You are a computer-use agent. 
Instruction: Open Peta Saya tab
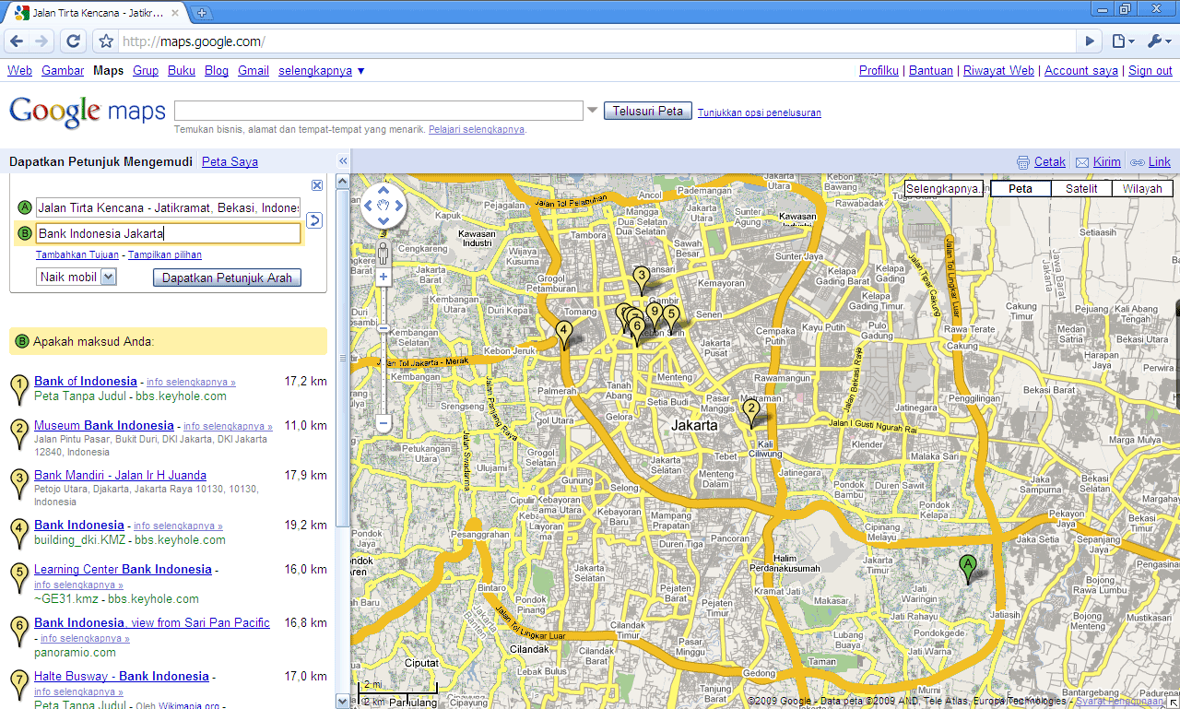[x=230, y=162]
